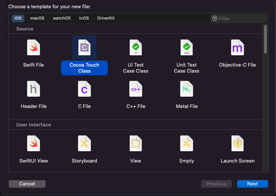Viewport: 276px width, 196px height.
Task: Pick the Header File template icon
Action: (x=34, y=89)
